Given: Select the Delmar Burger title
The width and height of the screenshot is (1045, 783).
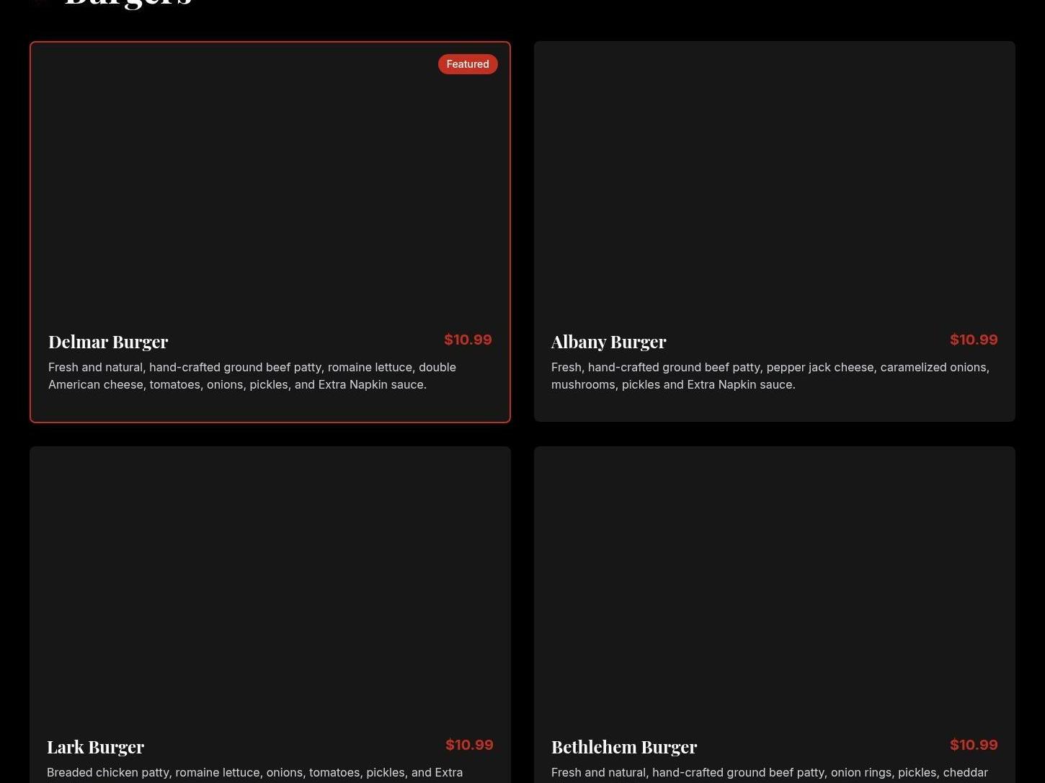Looking at the screenshot, I should [108, 342].
